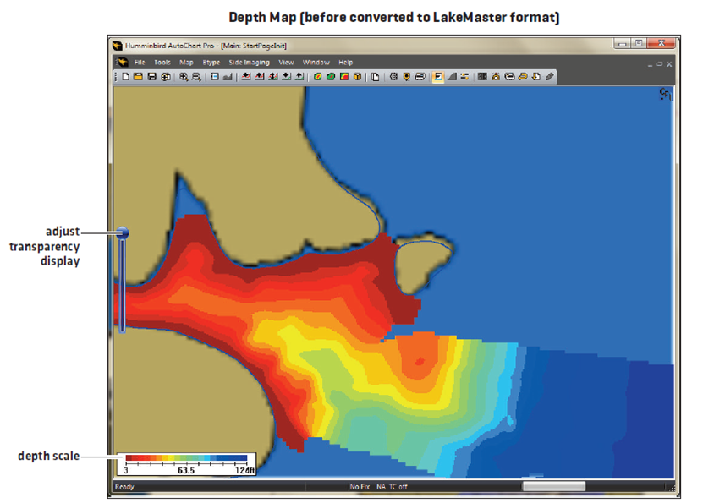Select the Zoom In magnifier tool

click(x=184, y=76)
